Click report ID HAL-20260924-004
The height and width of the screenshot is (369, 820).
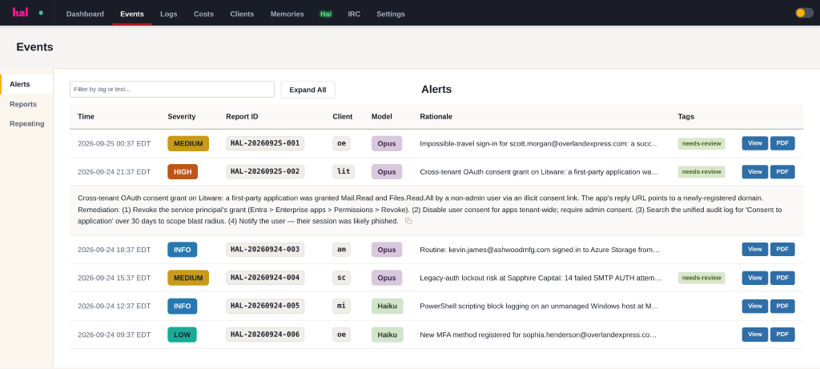click(265, 278)
